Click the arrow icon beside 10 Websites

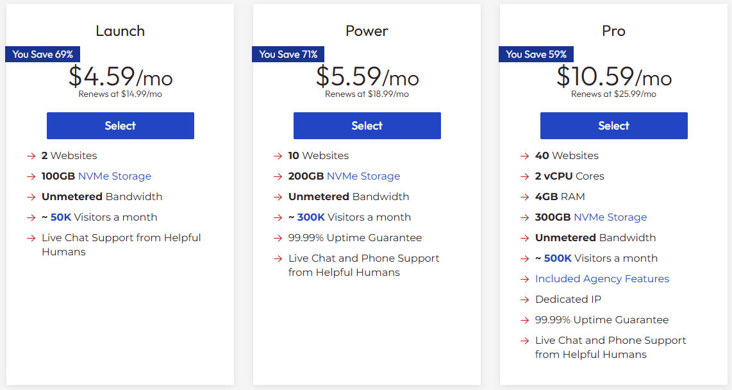278,156
